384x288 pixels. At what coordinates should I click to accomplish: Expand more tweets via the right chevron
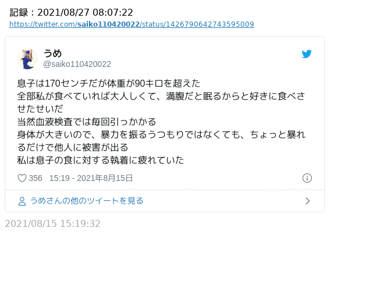coord(308,201)
